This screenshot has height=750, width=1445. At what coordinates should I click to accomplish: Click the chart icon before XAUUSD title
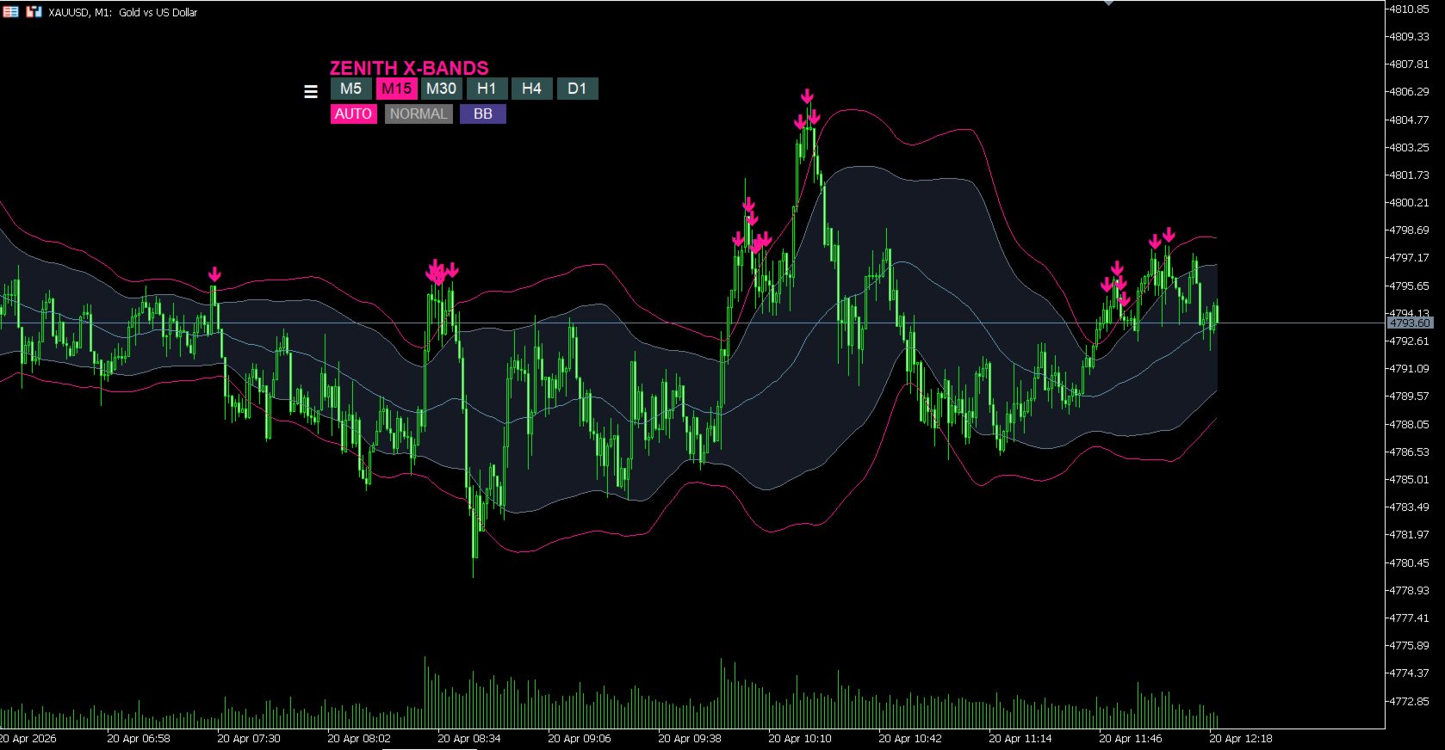click(x=34, y=12)
